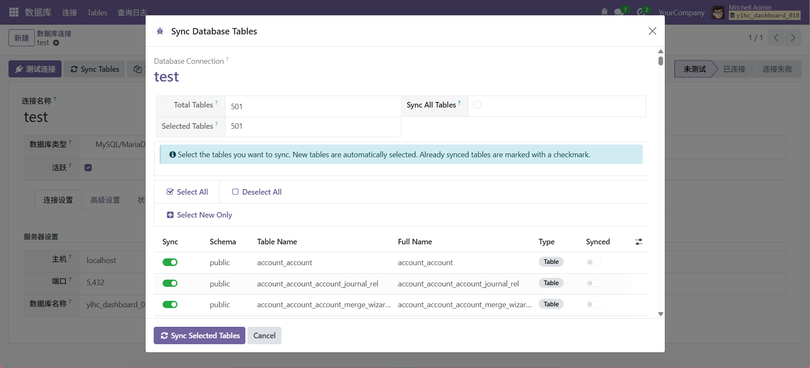The height and width of the screenshot is (368, 810).
Task: Click the debug bug icon in navbar
Action: 605,12
